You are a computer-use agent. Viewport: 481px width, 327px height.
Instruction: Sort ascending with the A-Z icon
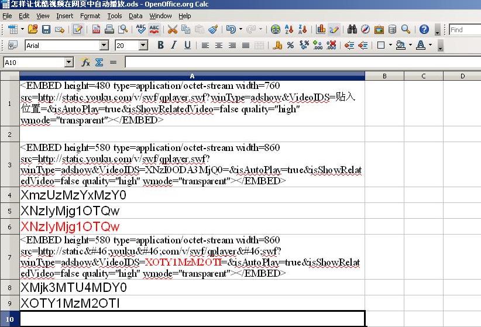point(289,29)
